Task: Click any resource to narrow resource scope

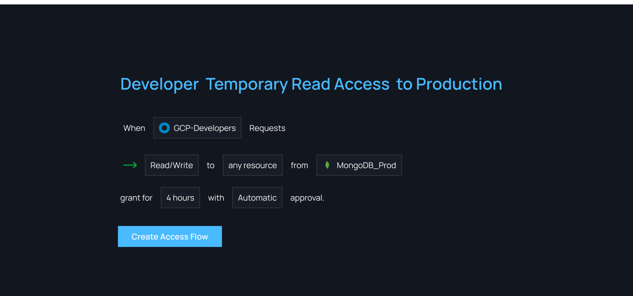Action: click(253, 165)
